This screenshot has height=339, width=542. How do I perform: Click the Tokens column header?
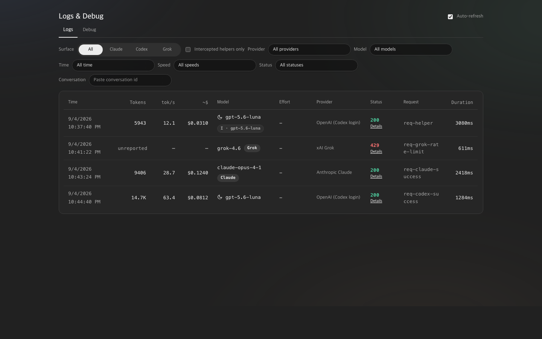click(138, 102)
